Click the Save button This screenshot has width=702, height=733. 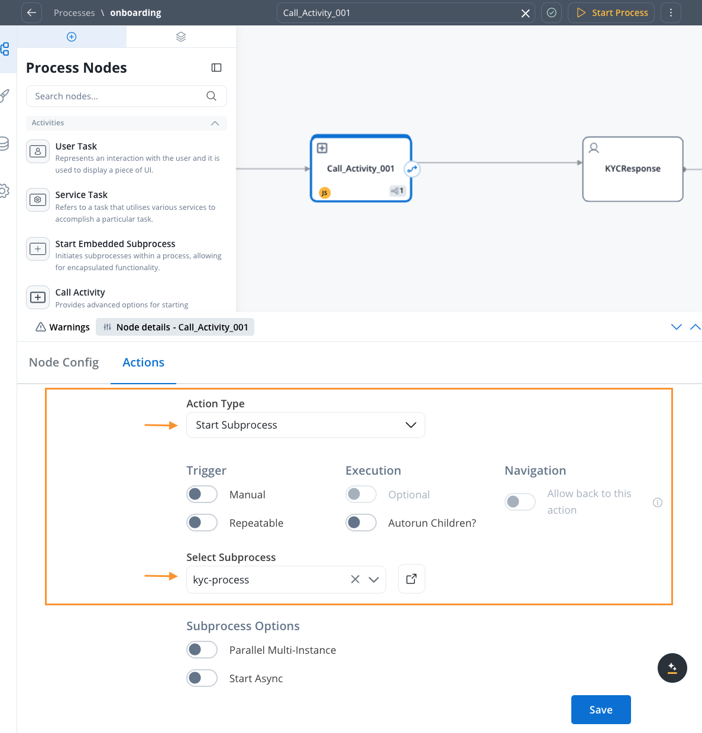tap(600, 709)
